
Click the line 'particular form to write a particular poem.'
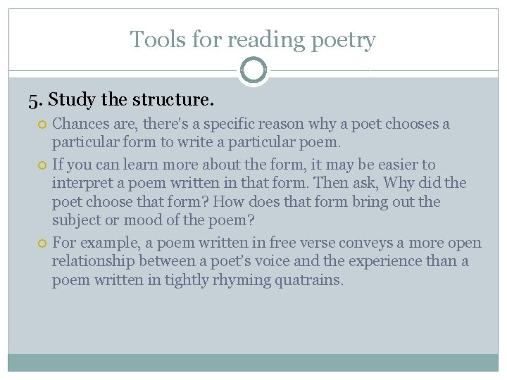[x=196, y=142]
